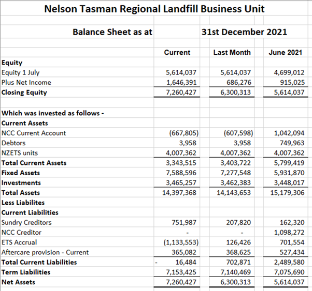Select June 2021 Equity 1 July value 4,699,012

[x=289, y=72]
